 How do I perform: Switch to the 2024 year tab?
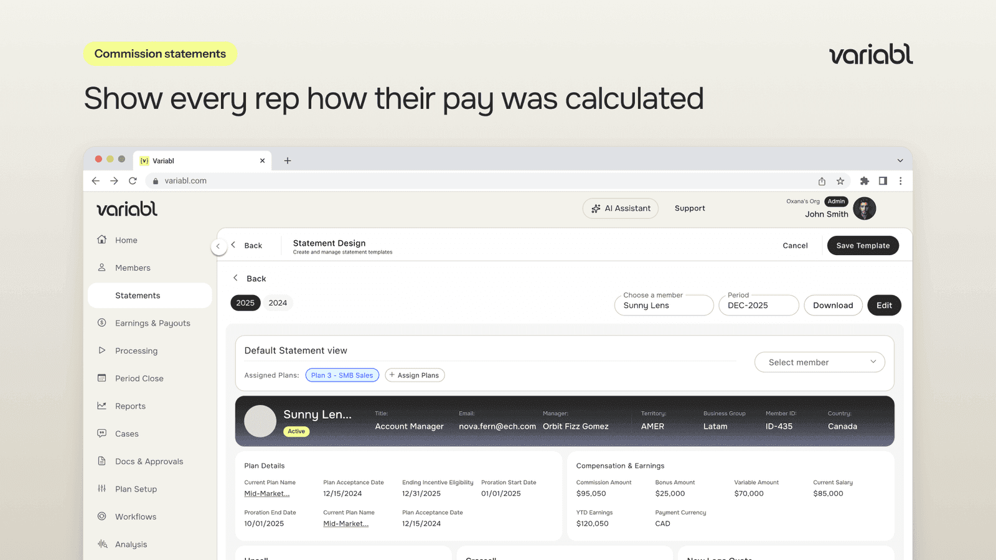[278, 303]
